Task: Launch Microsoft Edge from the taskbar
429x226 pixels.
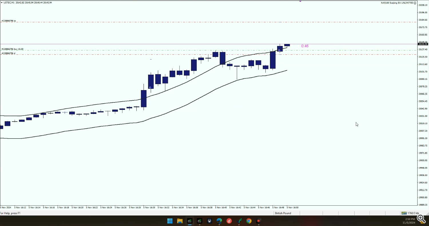Action: coord(219,221)
